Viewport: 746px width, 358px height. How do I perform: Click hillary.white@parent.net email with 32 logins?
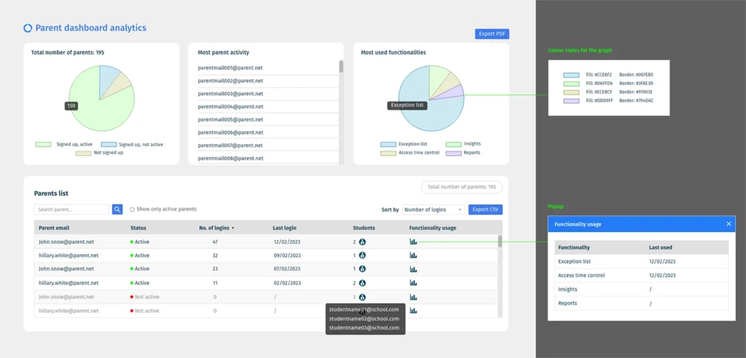pyautogui.click(x=68, y=255)
